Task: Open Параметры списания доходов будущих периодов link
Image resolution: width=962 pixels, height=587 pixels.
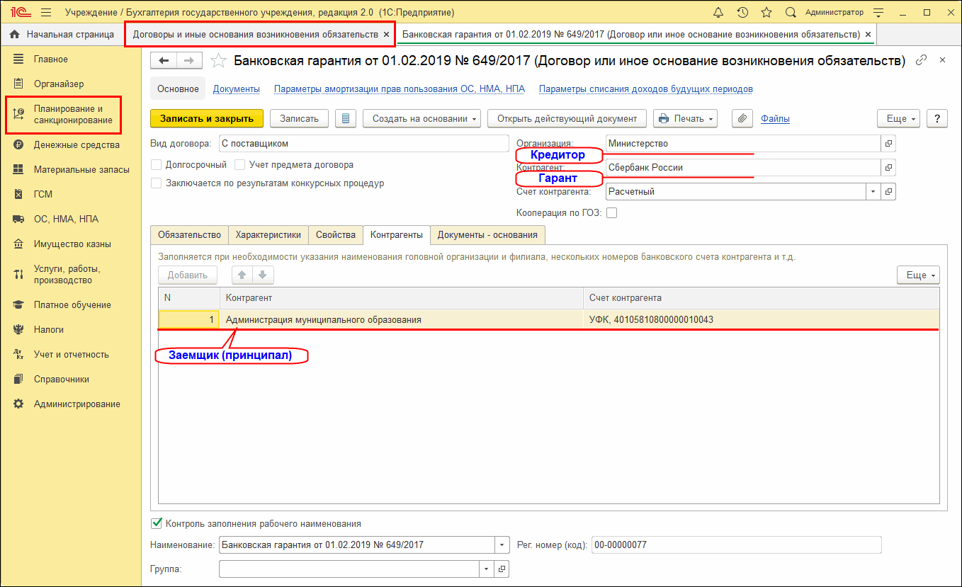Action: pyautogui.click(x=645, y=89)
